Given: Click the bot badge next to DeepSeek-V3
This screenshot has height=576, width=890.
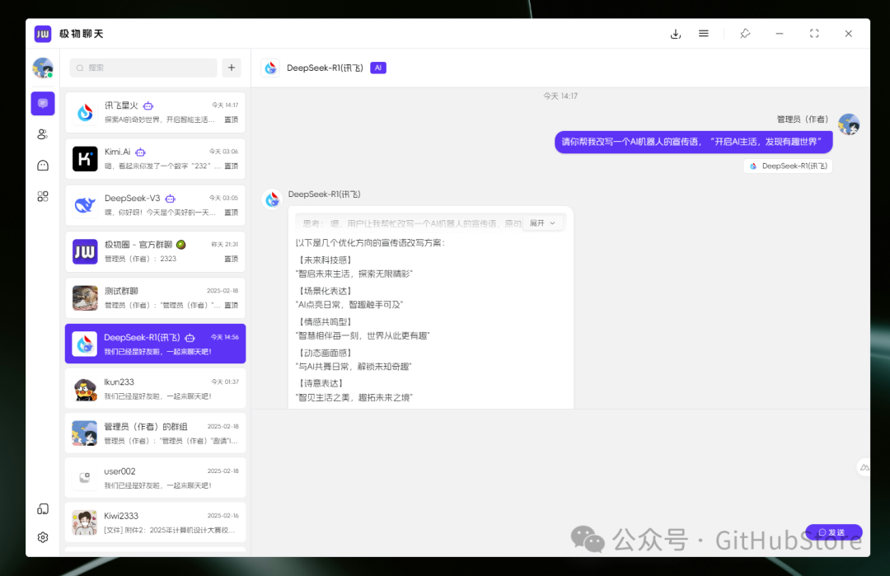Looking at the screenshot, I should tap(171, 199).
